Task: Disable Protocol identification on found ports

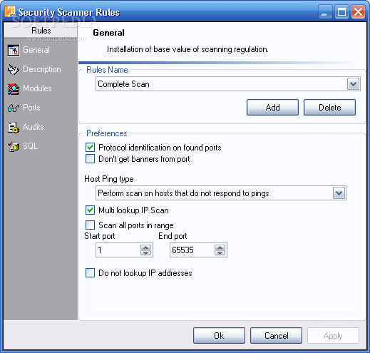Action: [x=90, y=148]
